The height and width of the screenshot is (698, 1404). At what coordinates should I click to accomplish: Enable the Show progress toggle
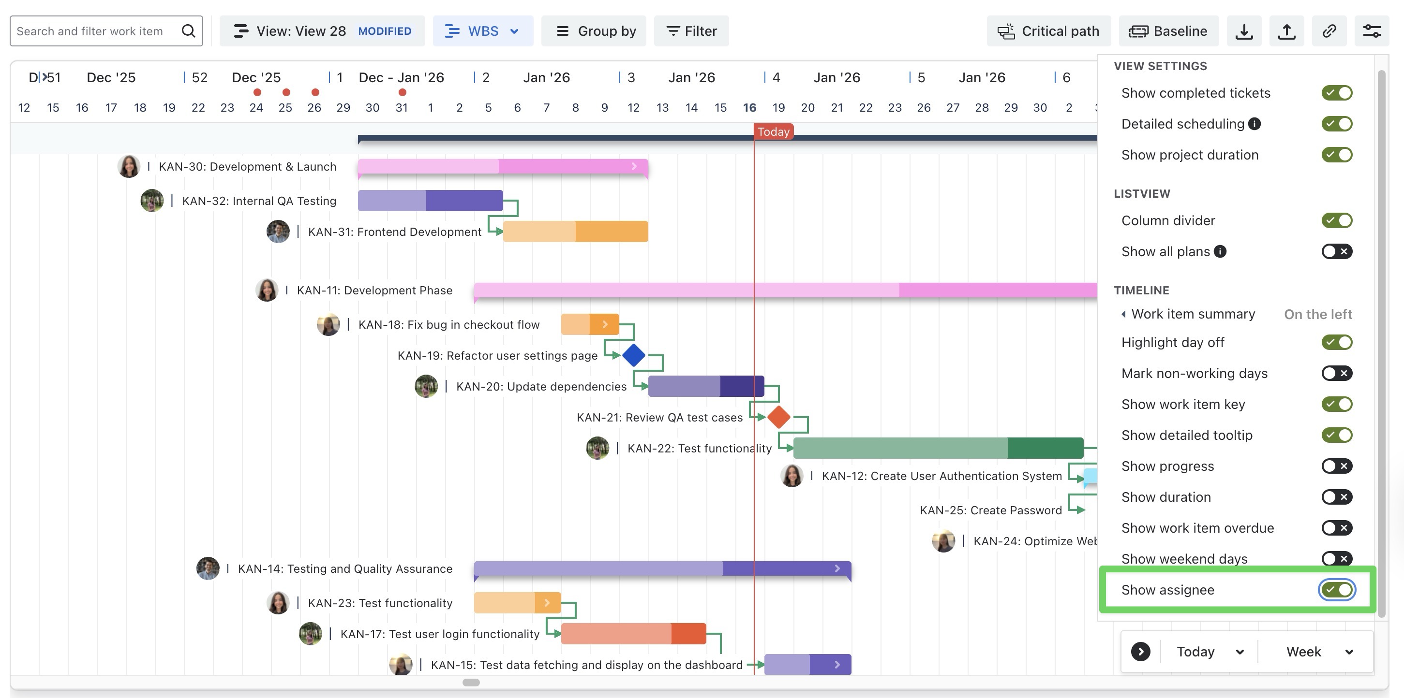pos(1336,466)
